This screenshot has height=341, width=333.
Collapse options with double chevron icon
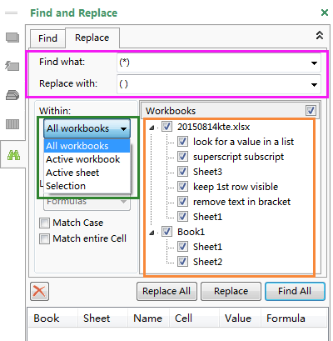[320, 35]
